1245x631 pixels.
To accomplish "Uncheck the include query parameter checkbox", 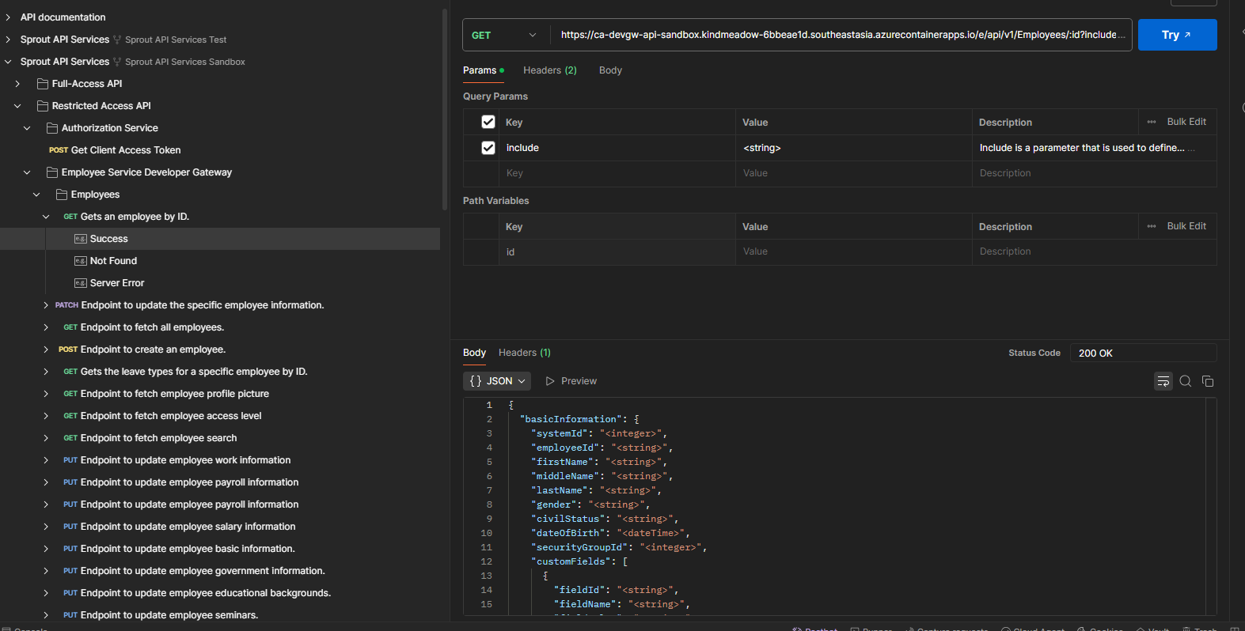I will pos(488,148).
